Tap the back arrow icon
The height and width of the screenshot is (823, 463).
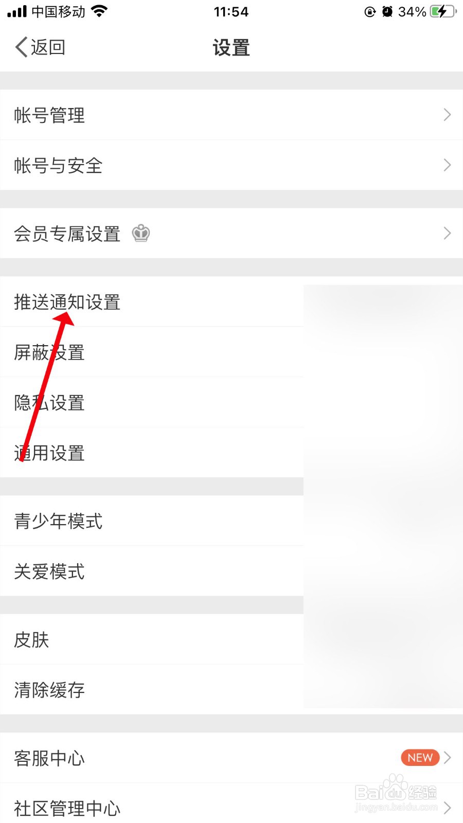click(x=21, y=47)
